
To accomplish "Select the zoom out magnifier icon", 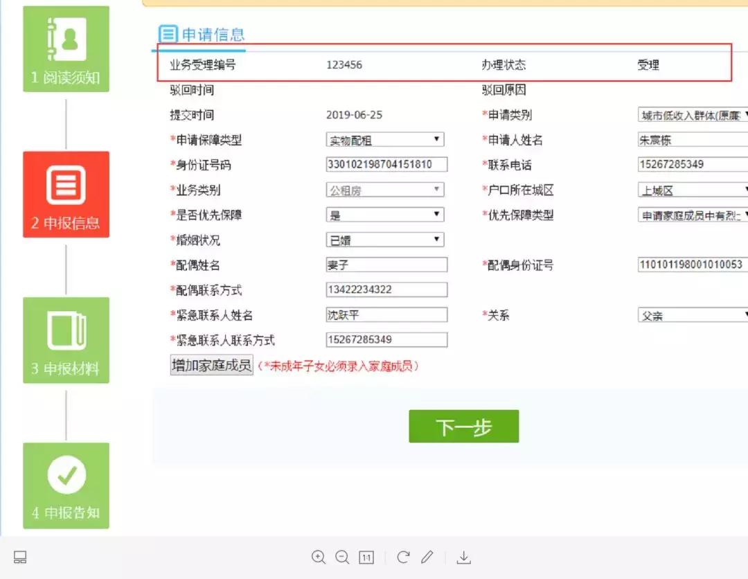I will 342,557.
